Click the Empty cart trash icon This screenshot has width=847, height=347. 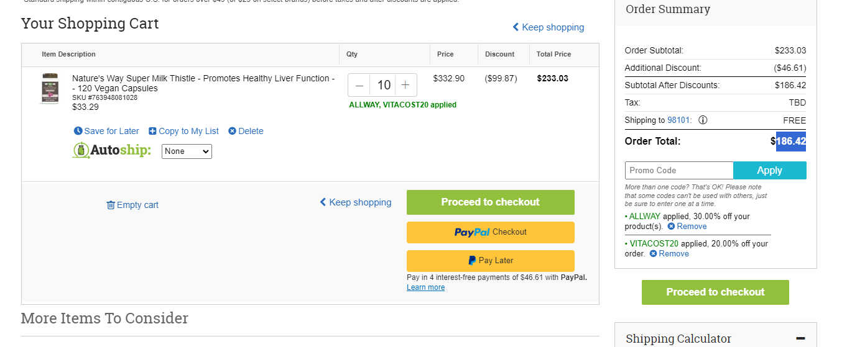click(x=111, y=205)
